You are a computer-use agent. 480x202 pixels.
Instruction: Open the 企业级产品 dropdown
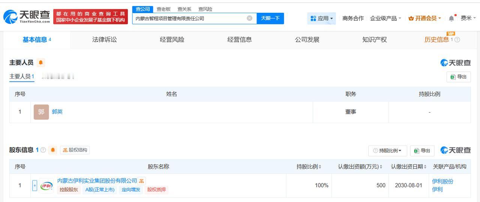tap(385, 18)
